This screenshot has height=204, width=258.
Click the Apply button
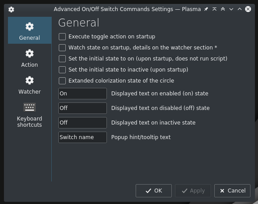point(193,191)
